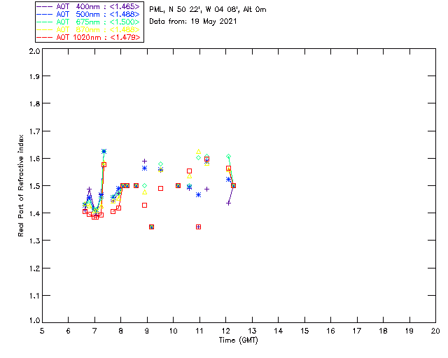Click the x-axis tick label 9
The width and height of the screenshot is (448, 358).
pyautogui.click(x=147, y=331)
